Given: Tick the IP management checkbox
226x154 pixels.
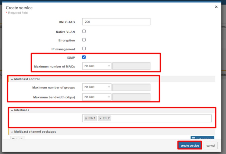Looking at the screenshot, I should tap(84, 49).
